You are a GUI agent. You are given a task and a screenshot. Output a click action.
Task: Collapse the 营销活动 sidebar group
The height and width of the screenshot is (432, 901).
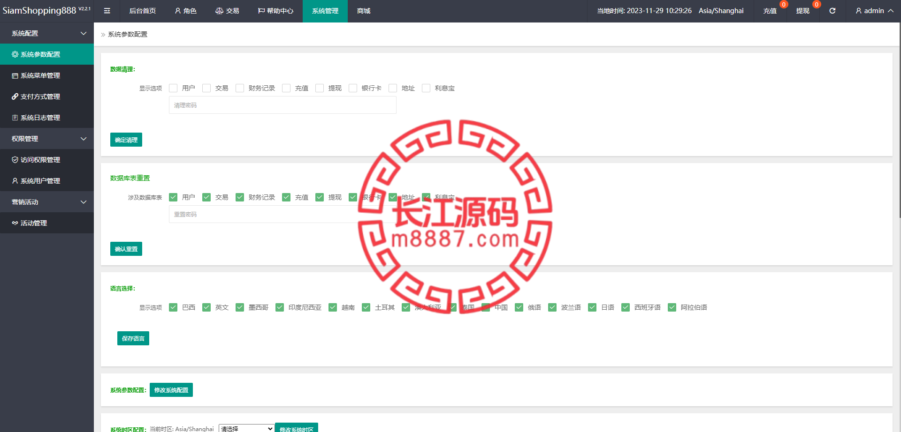47,202
